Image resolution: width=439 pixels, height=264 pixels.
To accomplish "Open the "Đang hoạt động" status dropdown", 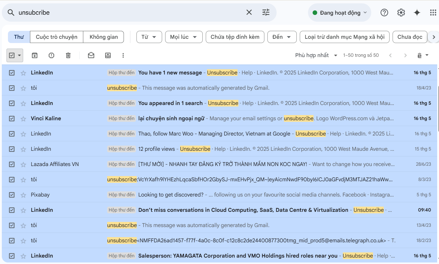I will coord(339,13).
